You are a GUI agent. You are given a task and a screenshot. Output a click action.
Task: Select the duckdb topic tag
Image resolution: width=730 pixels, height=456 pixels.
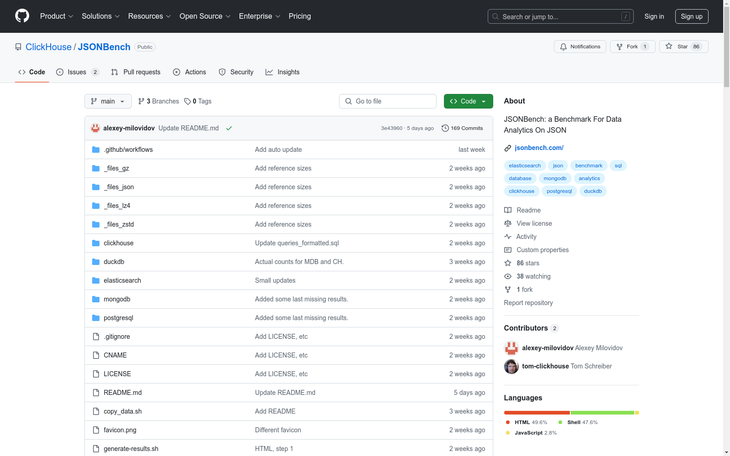tap(593, 191)
